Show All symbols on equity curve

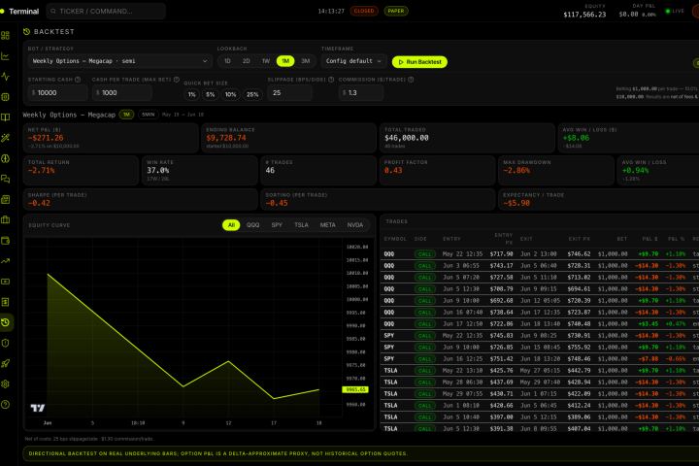tap(231, 225)
